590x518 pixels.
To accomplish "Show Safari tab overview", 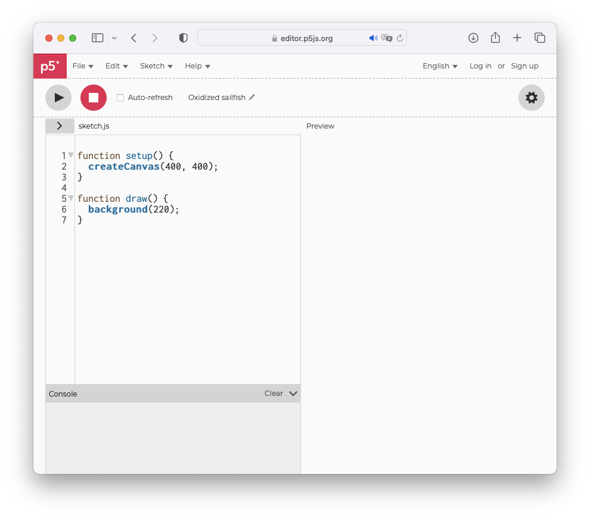I will point(540,38).
